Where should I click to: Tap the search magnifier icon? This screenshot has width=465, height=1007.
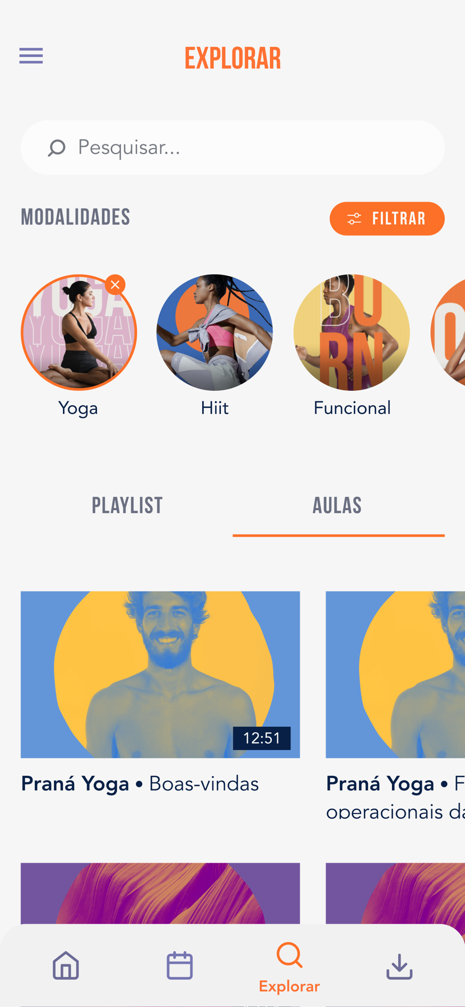(56, 148)
